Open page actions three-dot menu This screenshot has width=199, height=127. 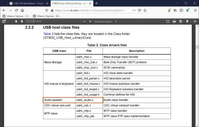point(134,10)
